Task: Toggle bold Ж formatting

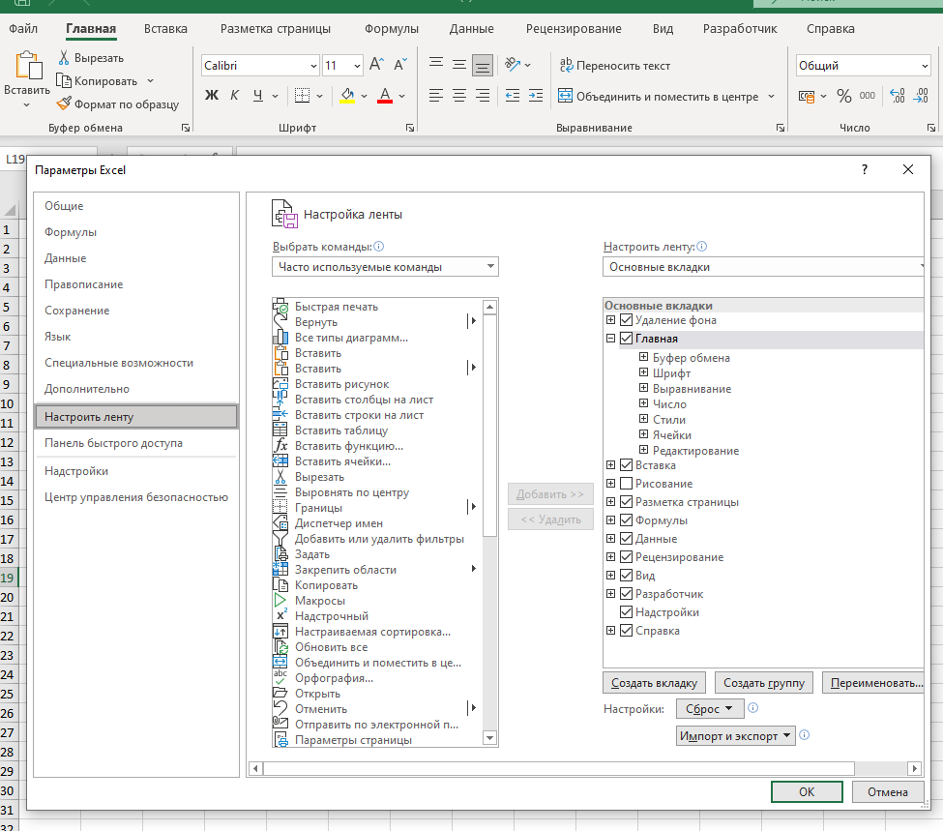Action: click(x=212, y=95)
